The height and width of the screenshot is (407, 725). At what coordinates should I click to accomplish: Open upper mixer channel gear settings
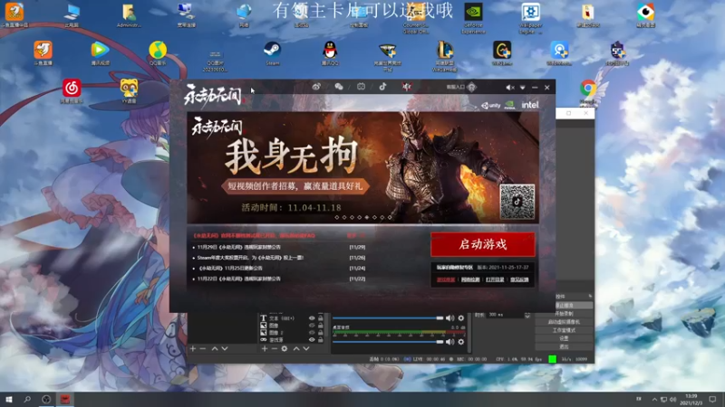461,318
